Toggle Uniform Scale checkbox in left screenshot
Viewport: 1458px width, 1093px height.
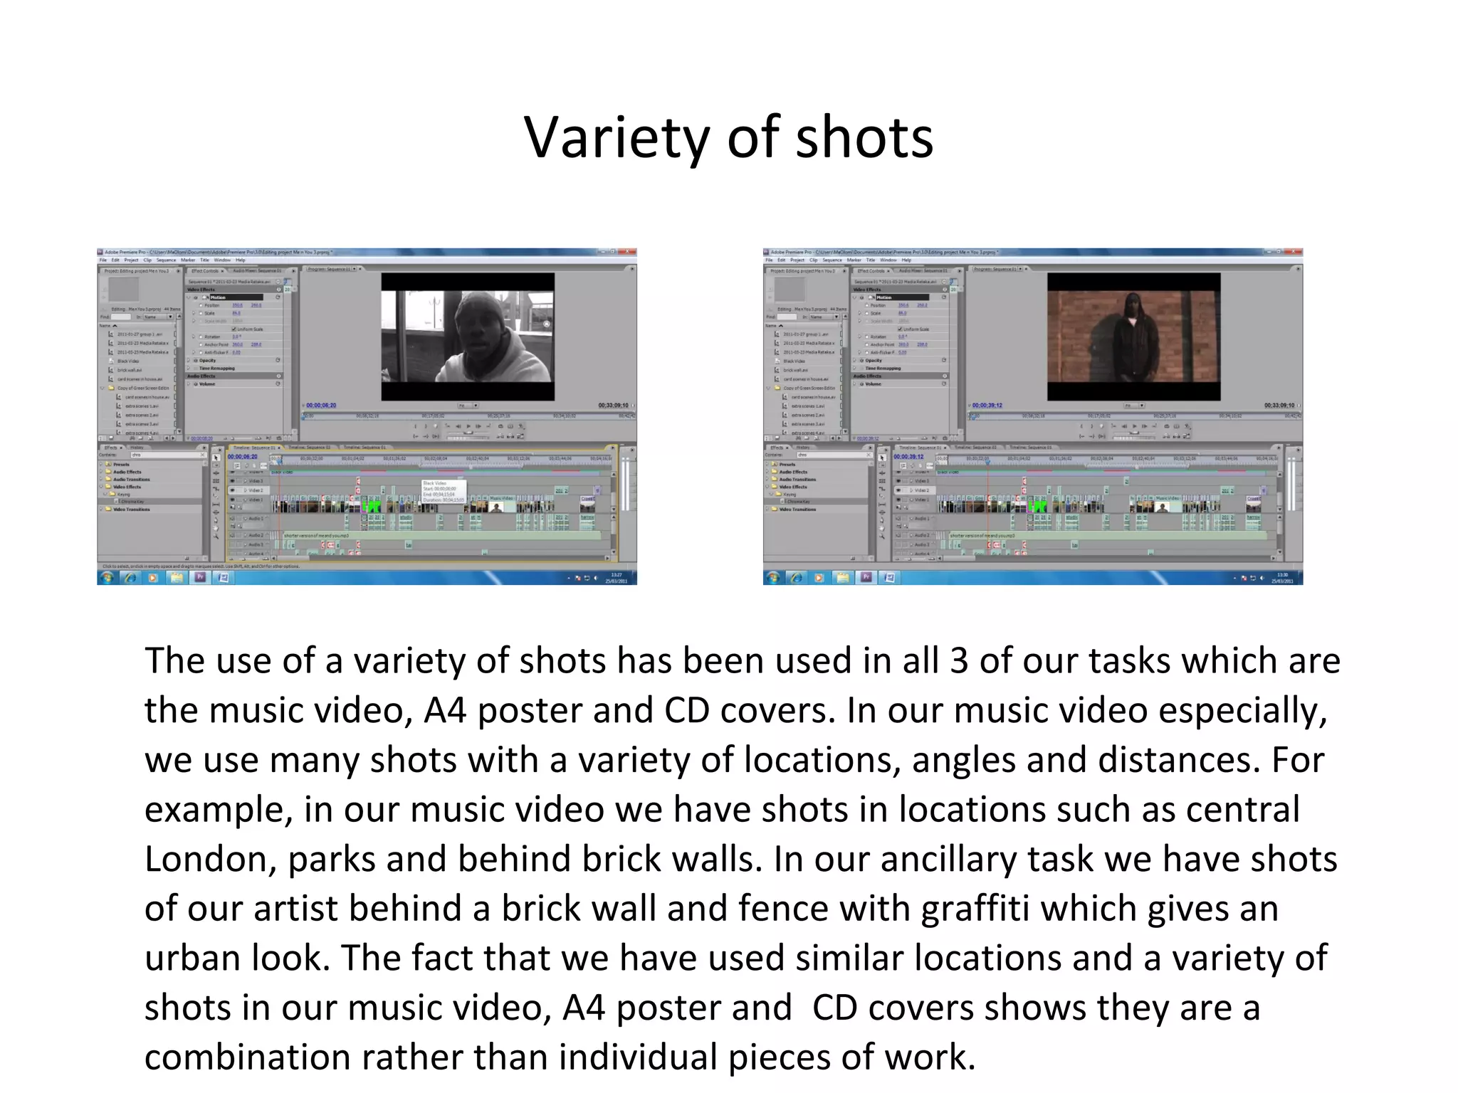[x=234, y=329]
